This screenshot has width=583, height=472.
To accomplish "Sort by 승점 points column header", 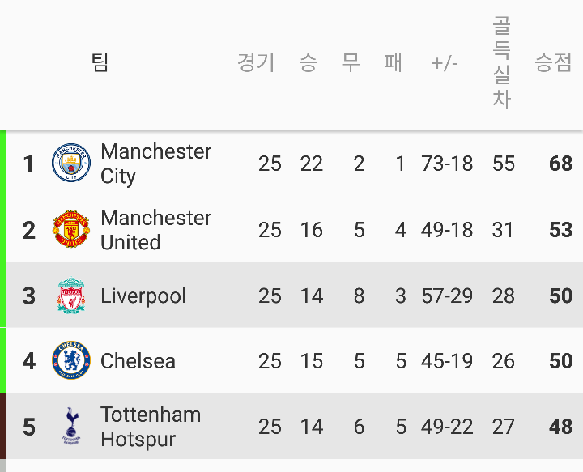I will [553, 62].
